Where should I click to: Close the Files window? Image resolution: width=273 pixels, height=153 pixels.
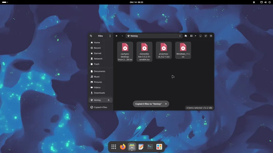tap(211, 36)
